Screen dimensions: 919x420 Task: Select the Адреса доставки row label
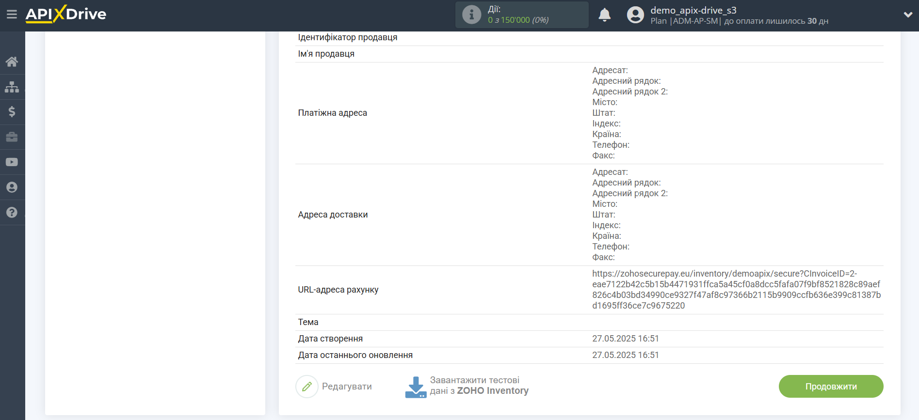pos(333,215)
